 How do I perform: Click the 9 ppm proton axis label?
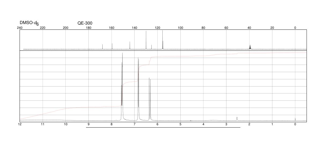point(88,124)
